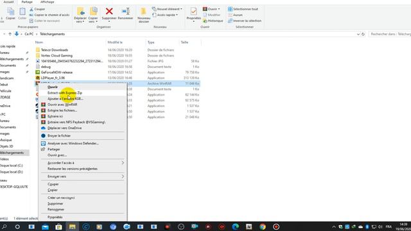Switch to the Affichage ribbon tab
Image resolution: width=411 pixels, height=231 pixels.
[x=47, y=2]
